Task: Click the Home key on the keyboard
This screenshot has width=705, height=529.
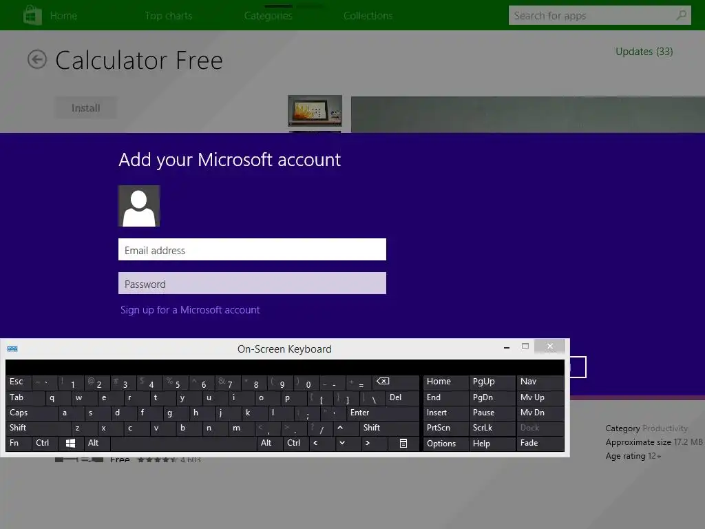Action: [x=445, y=382]
